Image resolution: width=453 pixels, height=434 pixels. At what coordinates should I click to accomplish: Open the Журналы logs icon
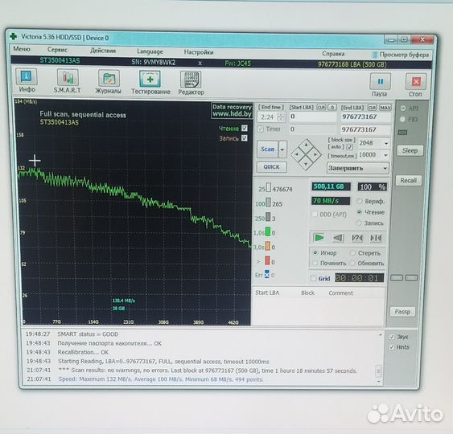coord(109,79)
